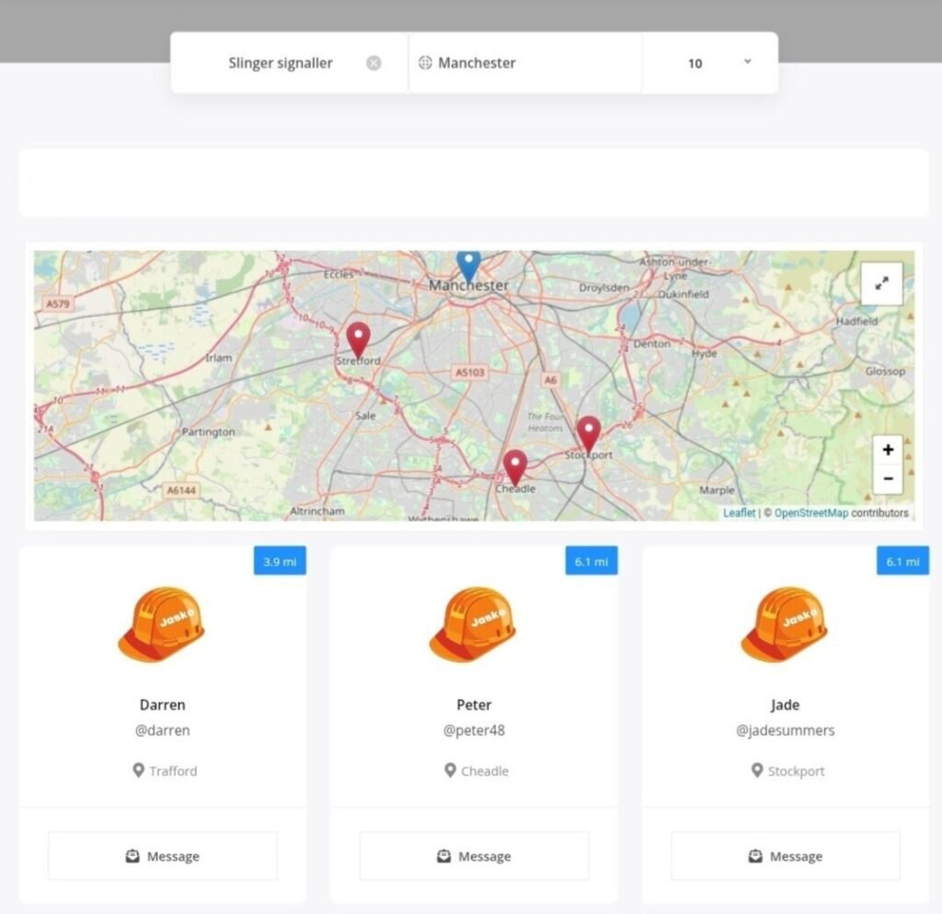The height and width of the screenshot is (914, 942).
Task: Select the red marker at Cheadle
Action: pos(515,466)
